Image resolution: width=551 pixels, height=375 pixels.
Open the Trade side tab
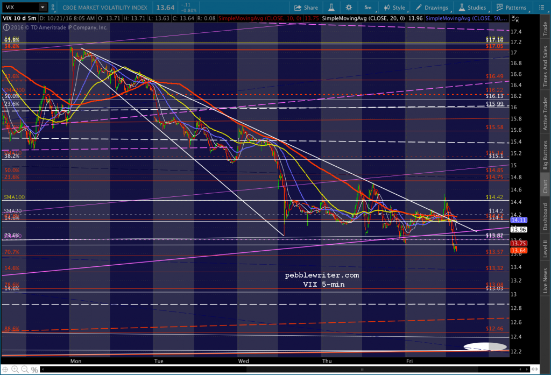[x=545, y=29]
